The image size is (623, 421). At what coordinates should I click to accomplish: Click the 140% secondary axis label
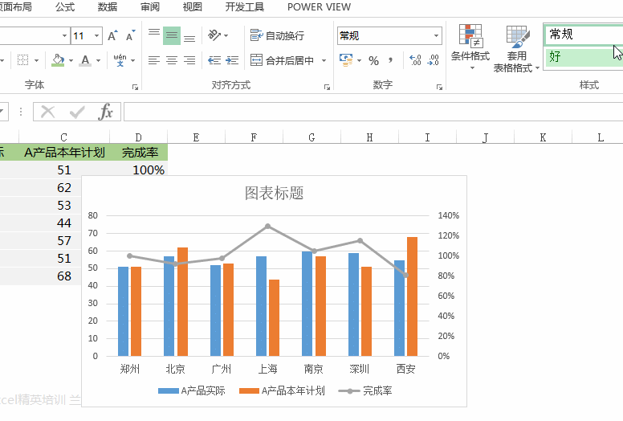point(449,215)
